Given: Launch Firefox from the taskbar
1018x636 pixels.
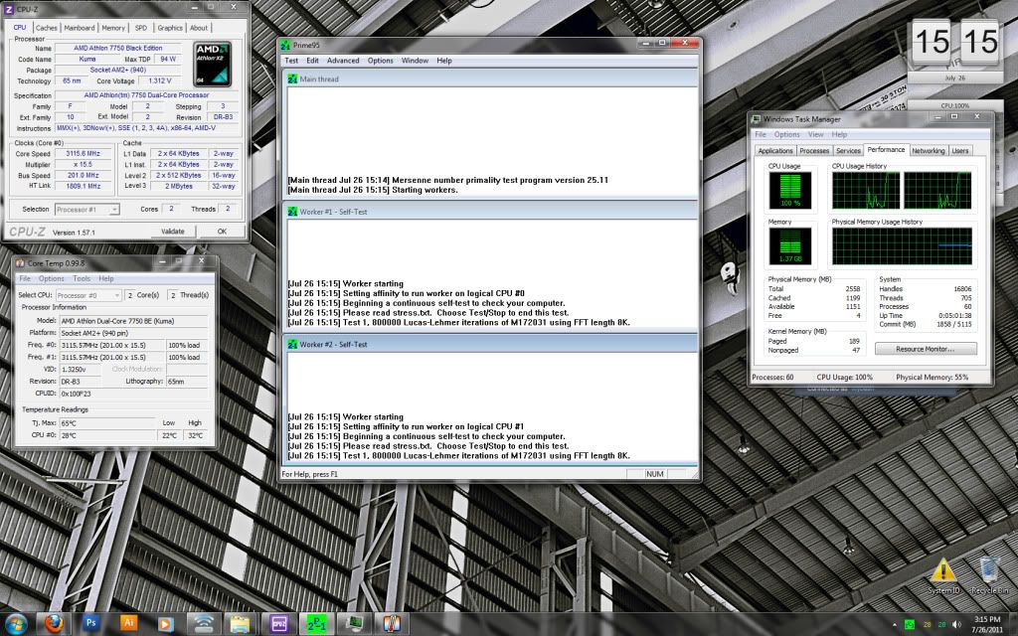Looking at the screenshot, I should (55, 624).
